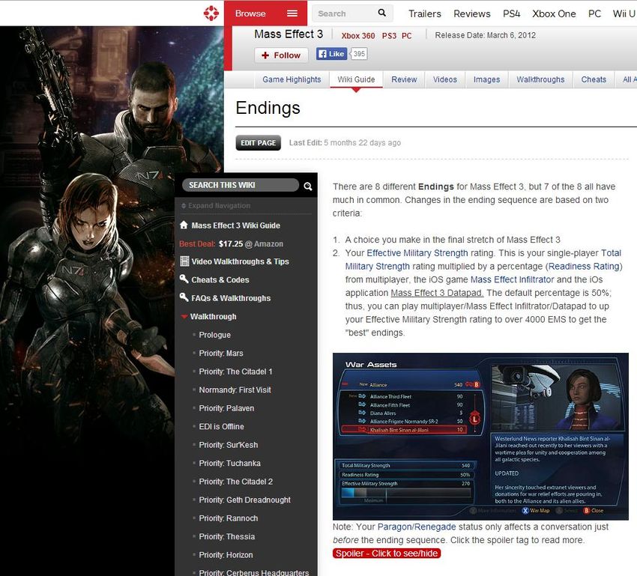Open Priority: Palaven page
637x576 pixels.
pyautogui.click(x=226, y=408)
